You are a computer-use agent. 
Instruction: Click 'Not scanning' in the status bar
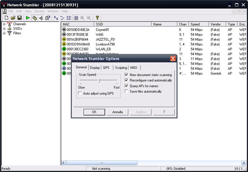(101, 168)
